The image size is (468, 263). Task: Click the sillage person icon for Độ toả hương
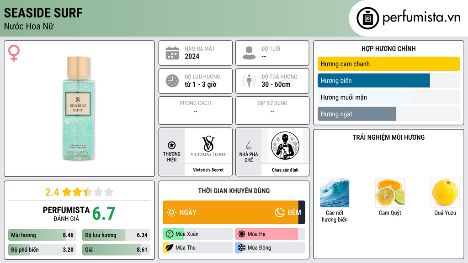[x=249, y=81]
